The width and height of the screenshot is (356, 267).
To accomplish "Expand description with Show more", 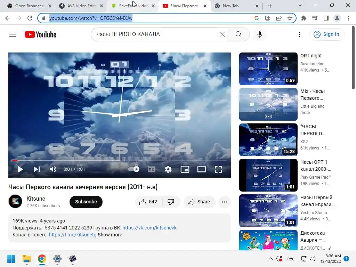I will tap(110, 235).
